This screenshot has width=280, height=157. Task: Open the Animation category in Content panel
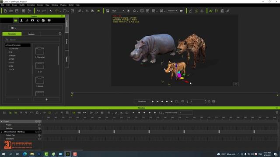pos(27,20)
